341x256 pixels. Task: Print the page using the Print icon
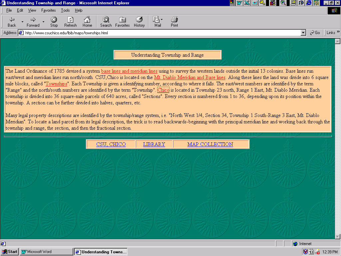[x=174, y=22]
